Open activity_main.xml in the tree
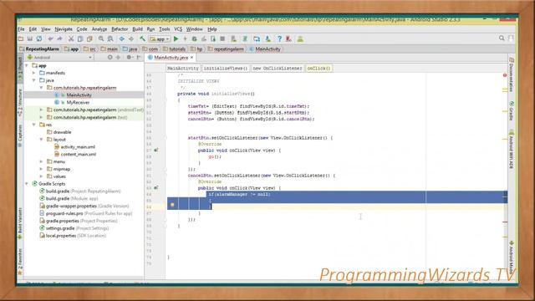The image size is (535, 301). (x=78, y=147)
